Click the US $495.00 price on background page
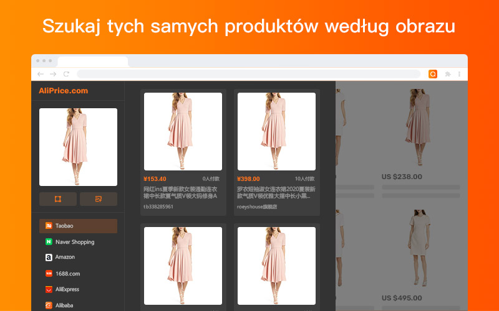The height and width of the screenshot is (311, 499). point(402,298)
